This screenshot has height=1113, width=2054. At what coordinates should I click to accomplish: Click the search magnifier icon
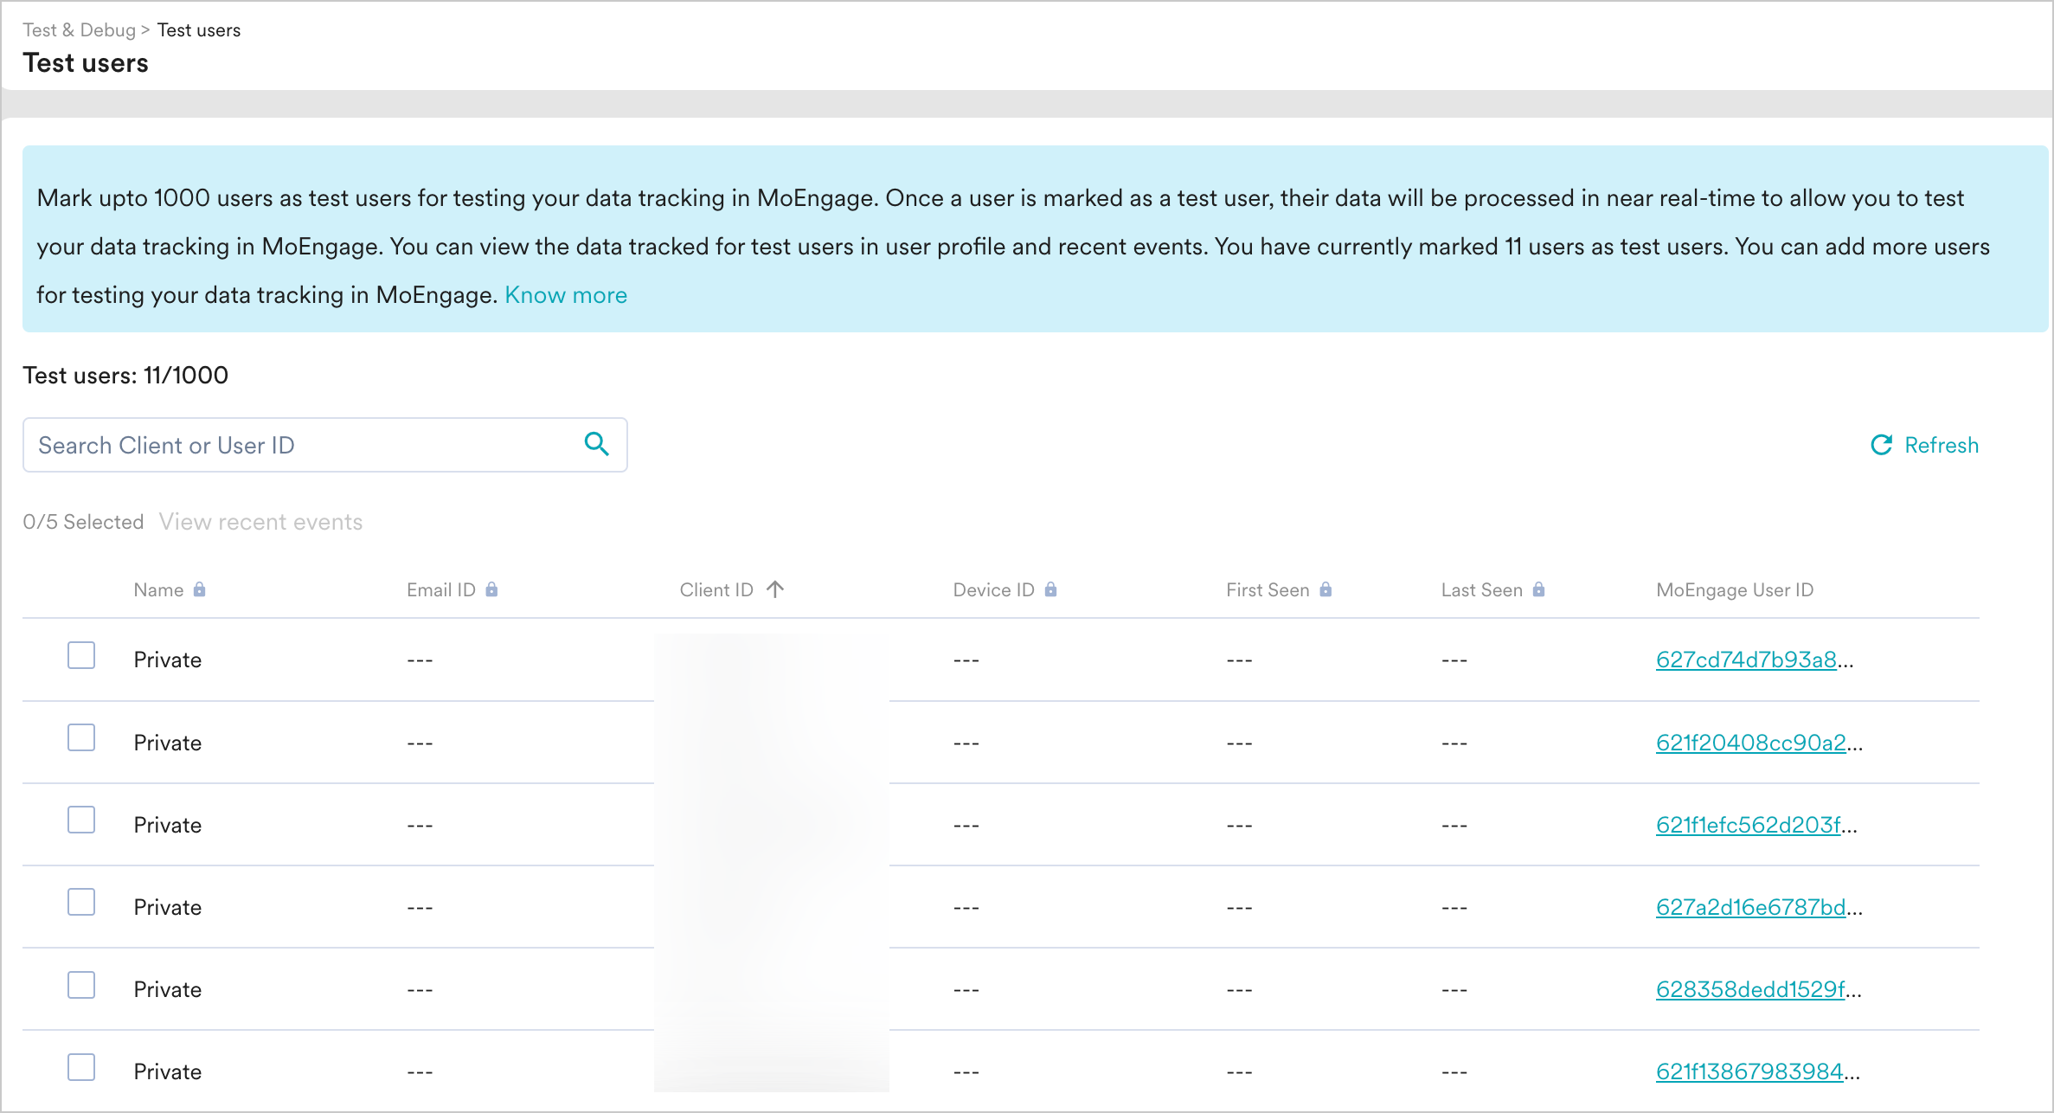(597, 444)
